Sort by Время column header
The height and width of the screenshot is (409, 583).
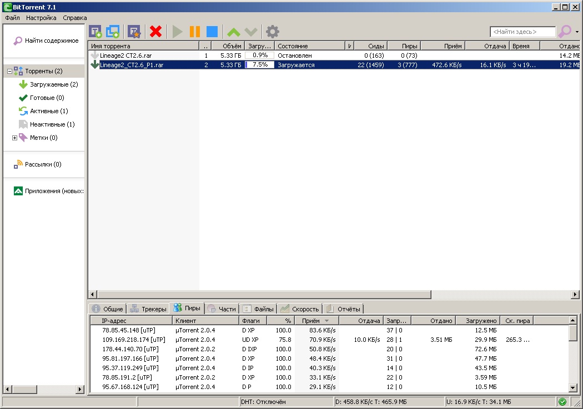(x=525, y=46)
